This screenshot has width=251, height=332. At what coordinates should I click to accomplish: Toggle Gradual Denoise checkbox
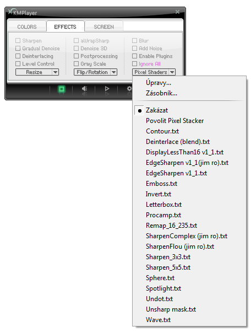(x=18, y=49)
